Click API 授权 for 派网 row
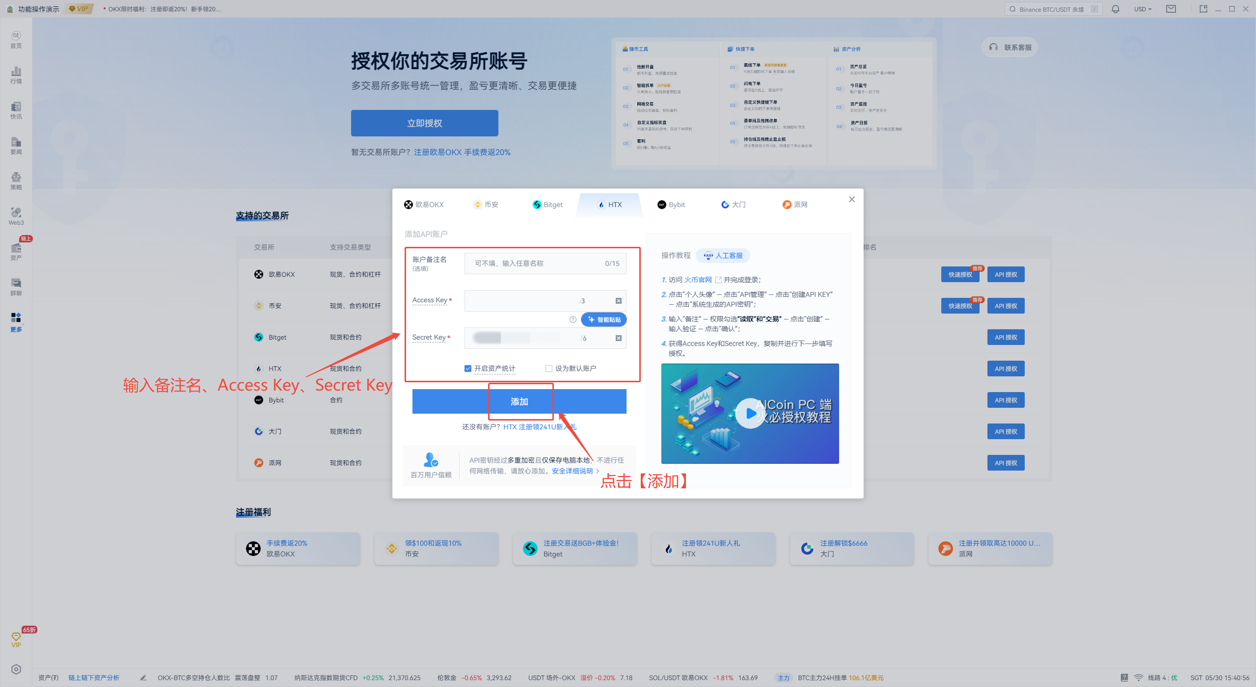Viewport: 1256px width, 687px height. coord(1006,463)
